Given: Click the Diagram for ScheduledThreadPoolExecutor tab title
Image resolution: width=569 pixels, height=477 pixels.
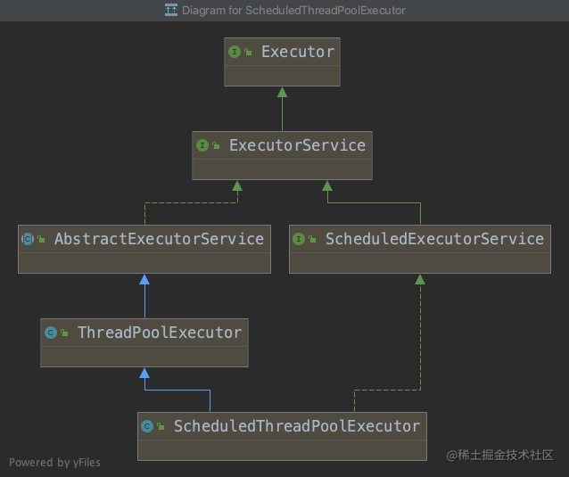Looking at the screenshot, I should pos(293,11).
